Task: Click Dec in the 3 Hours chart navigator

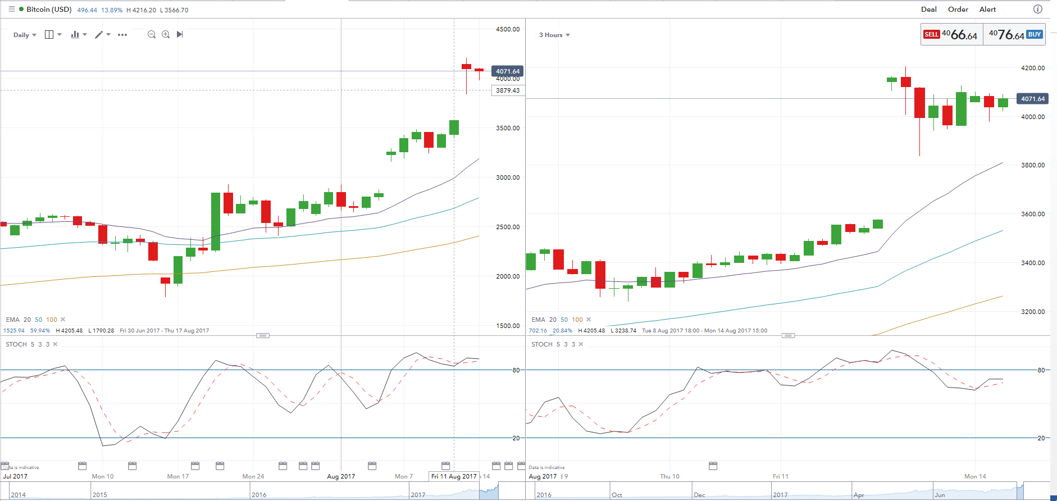Action: pyautogui.click(x=699, y=495)
